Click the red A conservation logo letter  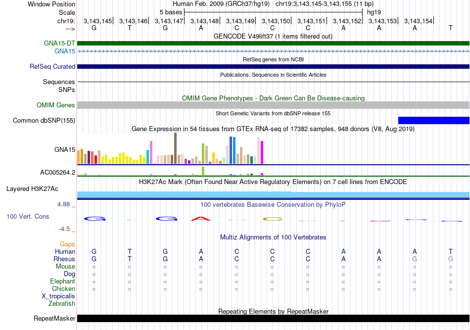[201, 219]
